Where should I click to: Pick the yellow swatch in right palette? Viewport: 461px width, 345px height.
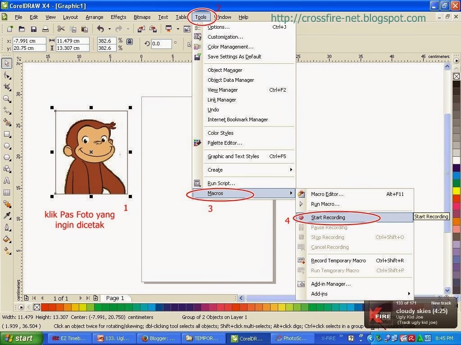point(456,190)
